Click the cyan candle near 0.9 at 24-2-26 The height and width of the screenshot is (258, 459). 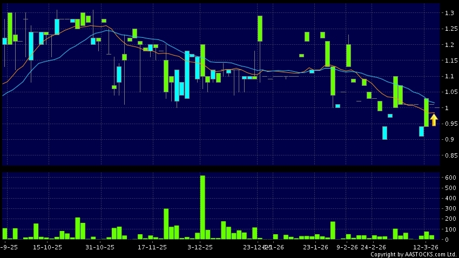pyautogui.click(x=384, y=133)
